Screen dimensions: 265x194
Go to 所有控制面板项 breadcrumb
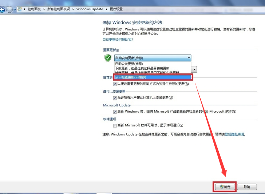tap(59, 9)
